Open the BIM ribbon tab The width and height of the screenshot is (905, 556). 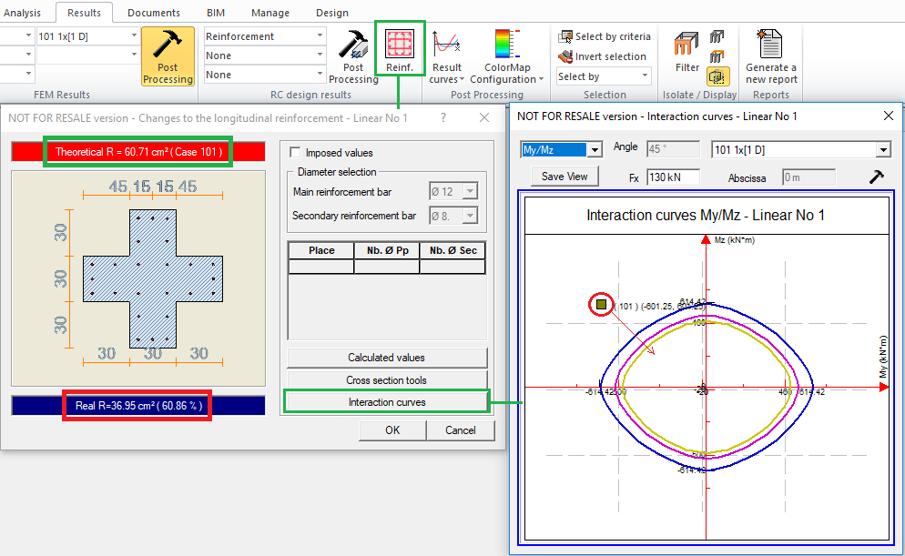pyautogui.click(x=216, y=13)
